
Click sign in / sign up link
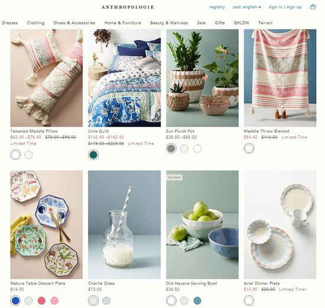coord(285,7)
